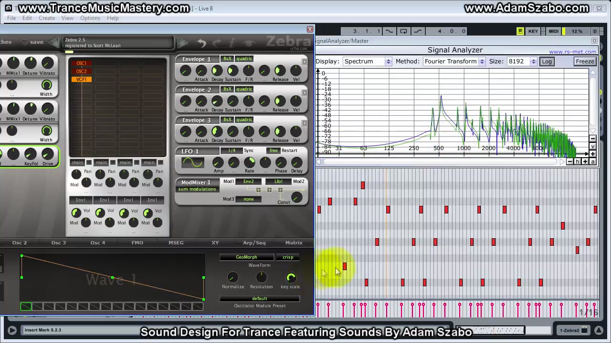Click first plus node in ModMixer 1
The height and width of the screenshot is (343, 611).
(258, 190)
